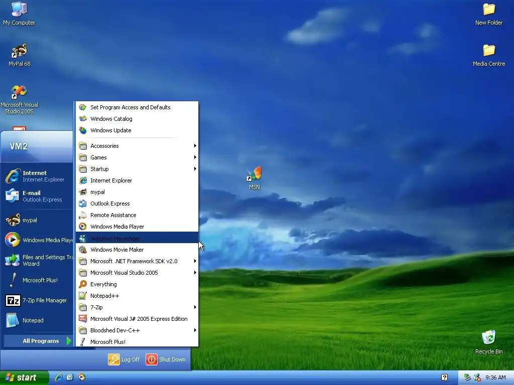Start Files and Settings Transfer Wizard
The width and height of the screenshot is (514, 385).
38,260
